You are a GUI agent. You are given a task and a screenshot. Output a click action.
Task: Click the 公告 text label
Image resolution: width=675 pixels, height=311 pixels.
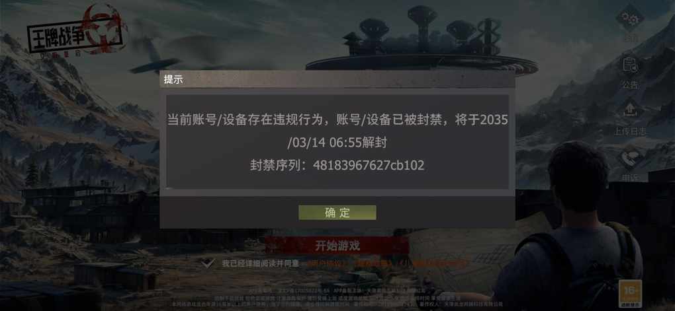point(630,85)
